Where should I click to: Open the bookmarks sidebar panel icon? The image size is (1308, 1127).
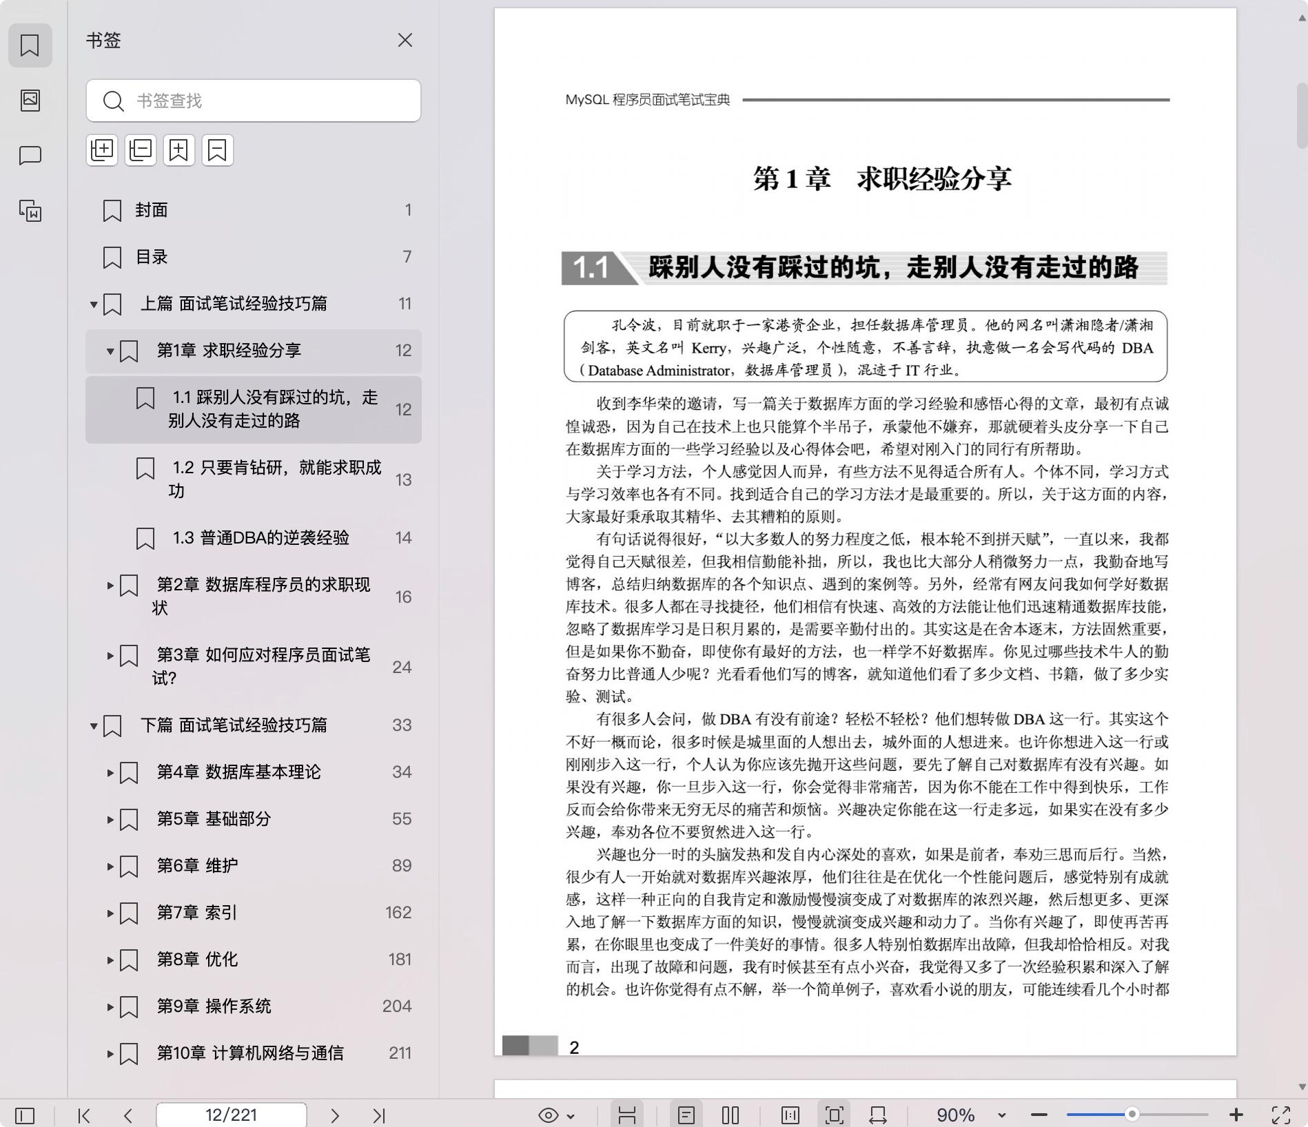coord(30,45)
